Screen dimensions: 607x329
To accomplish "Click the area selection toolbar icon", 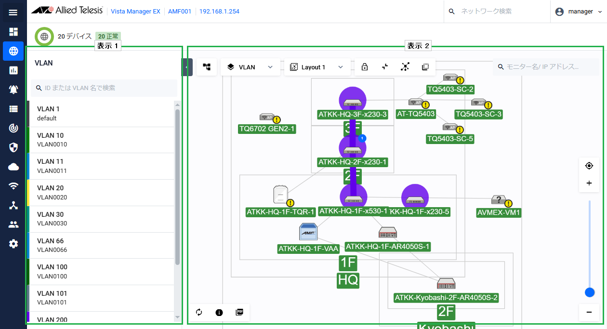I will (x=425, y=67).
